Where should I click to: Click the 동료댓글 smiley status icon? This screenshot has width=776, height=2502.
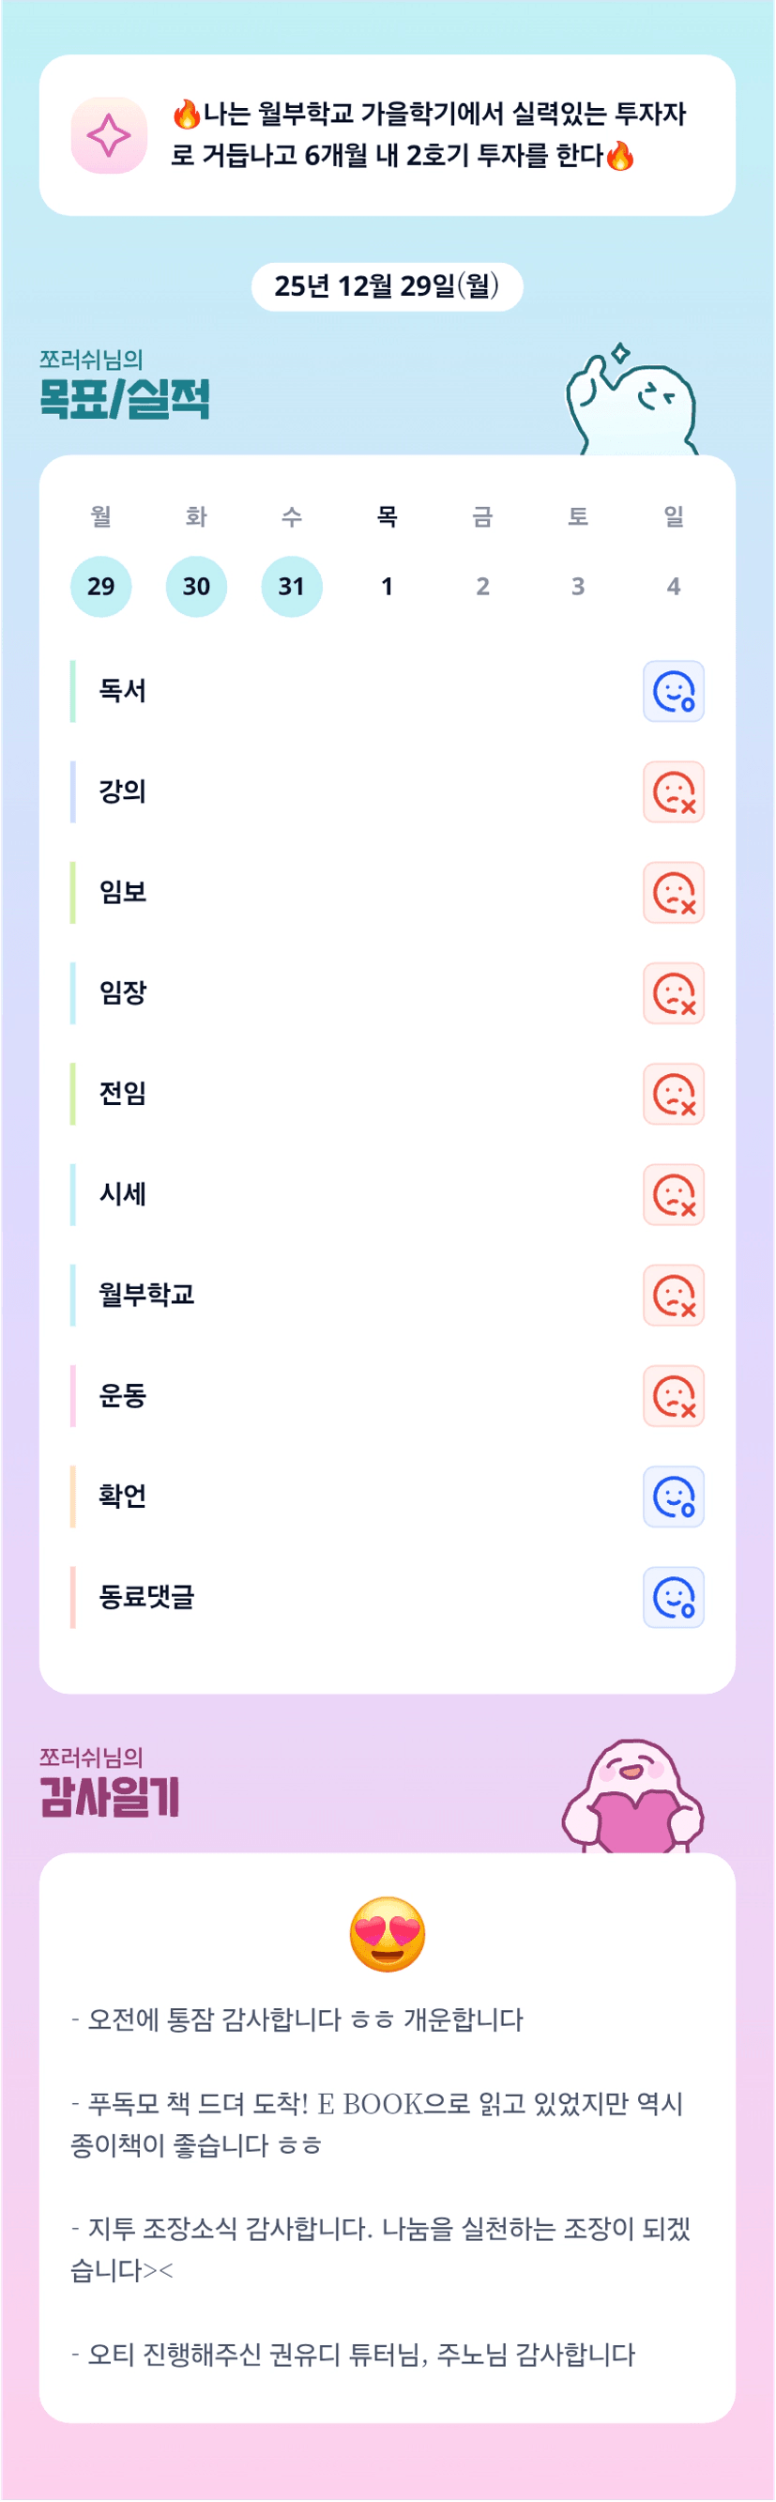click(673, 1597)
